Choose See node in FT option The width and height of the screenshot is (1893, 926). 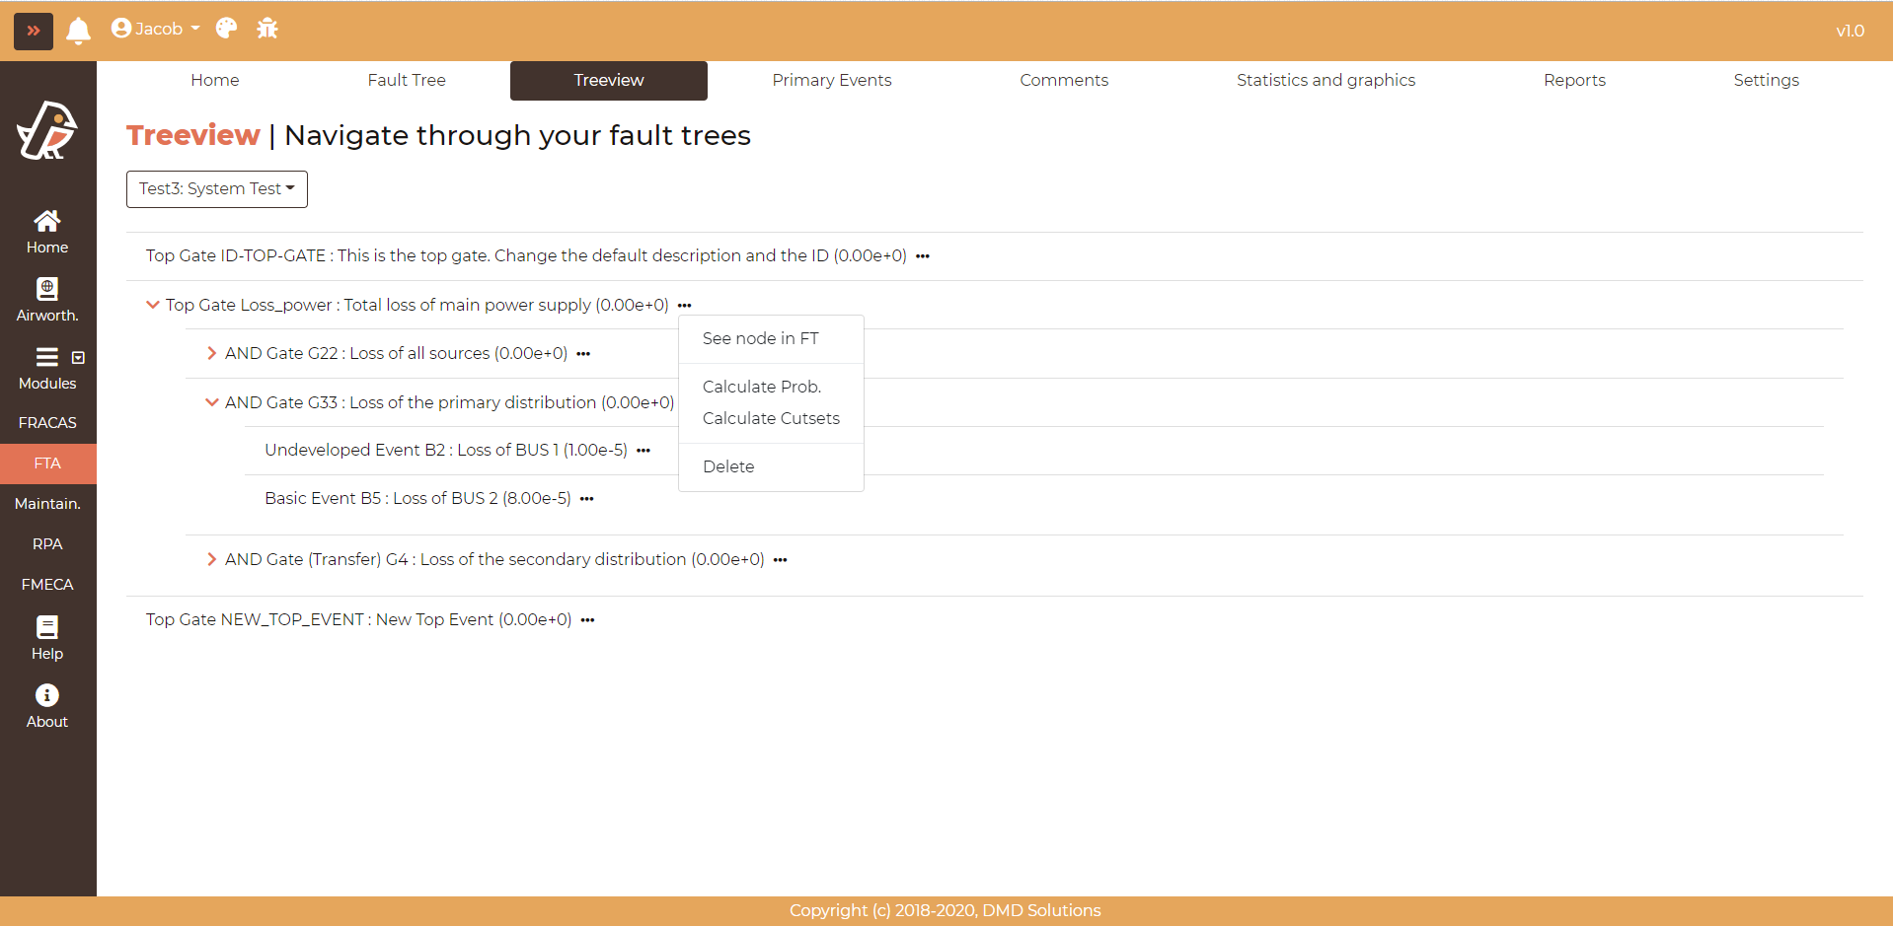coord(760,338)
